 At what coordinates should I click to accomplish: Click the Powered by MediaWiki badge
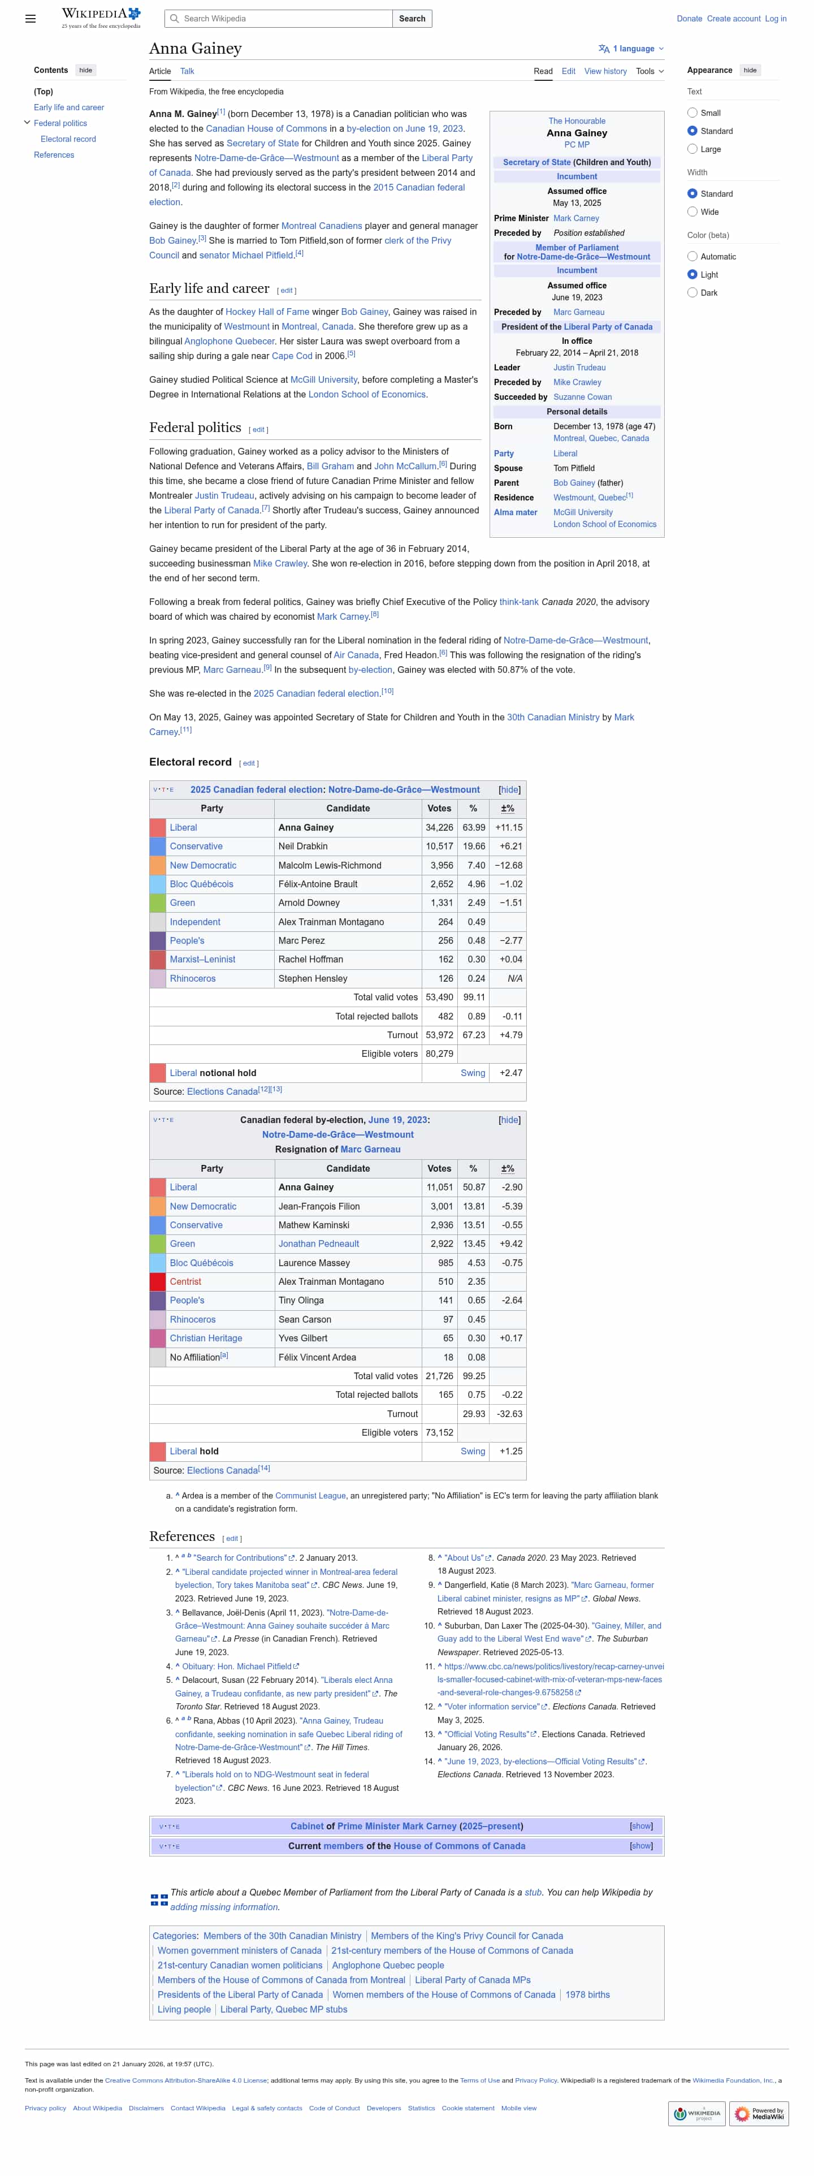coord(758,2113)
